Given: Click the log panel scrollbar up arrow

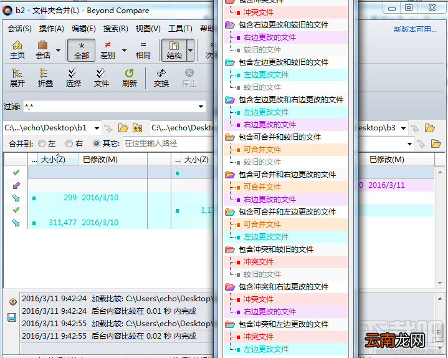Looking at the screenshot, I should (440, 299).
